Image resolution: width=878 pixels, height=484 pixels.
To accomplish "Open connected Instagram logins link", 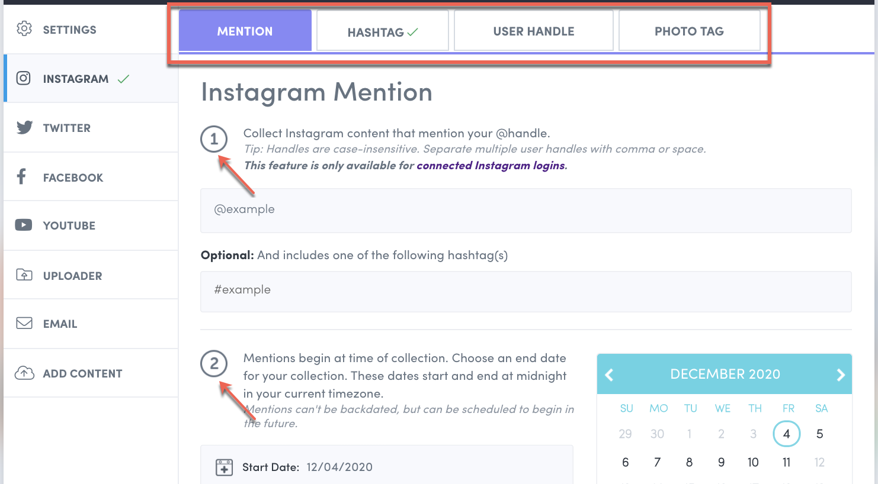I will pyautogui.click(x=492, y=166).
